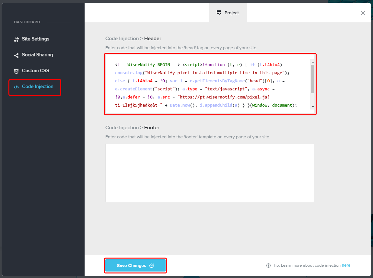This screenshot has height=278, width=373.
Task: Select Code Injection in the sidebar
Action: 38,87
